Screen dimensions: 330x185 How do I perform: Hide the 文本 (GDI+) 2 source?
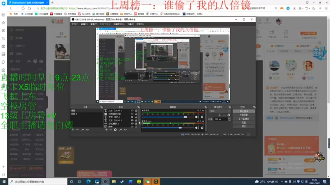click(132, 120)
